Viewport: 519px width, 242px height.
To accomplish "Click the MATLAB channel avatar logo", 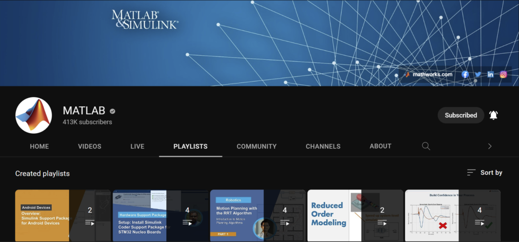I will 33,115.
